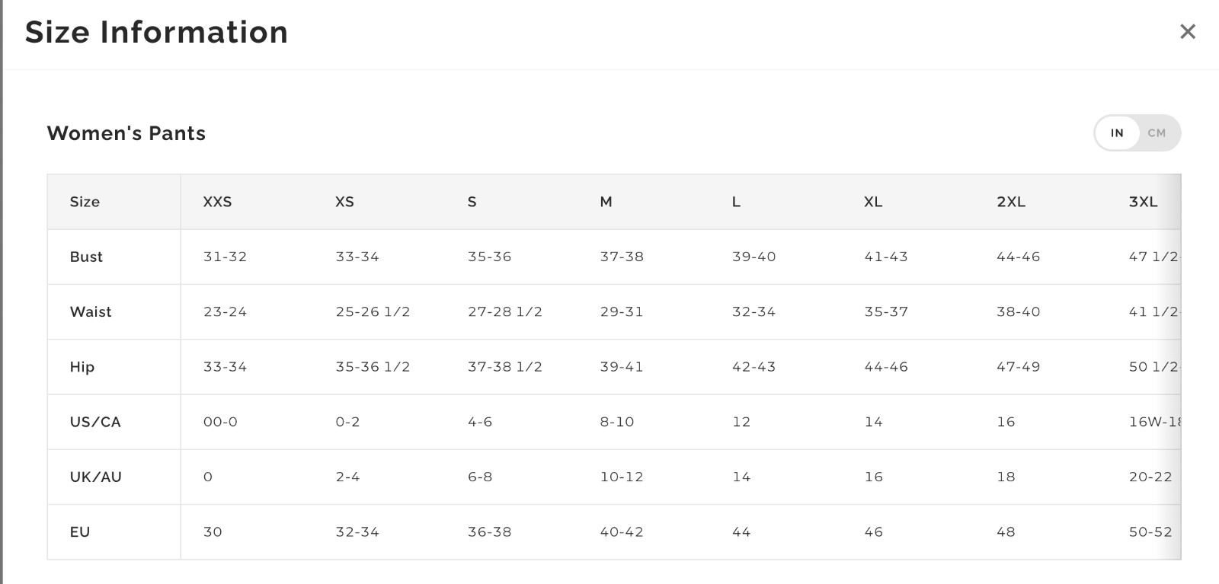Screen dimensions: 1219x584
Task: Select the IN unit option
Action: pyautogui.click(x=1117, y=133)
